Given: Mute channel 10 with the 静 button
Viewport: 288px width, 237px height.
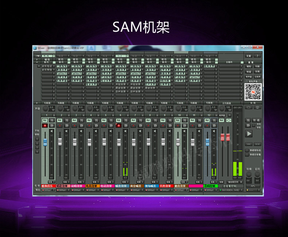Looking at the screenshot, I should [184, 126].
